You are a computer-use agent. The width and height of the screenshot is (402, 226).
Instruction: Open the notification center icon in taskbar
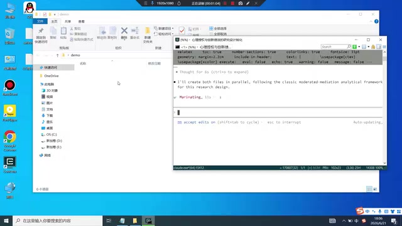394,220
